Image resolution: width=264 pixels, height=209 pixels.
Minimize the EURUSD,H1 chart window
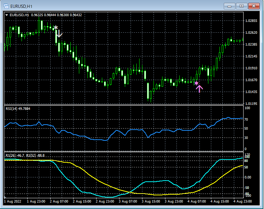[x=230, y=6]
